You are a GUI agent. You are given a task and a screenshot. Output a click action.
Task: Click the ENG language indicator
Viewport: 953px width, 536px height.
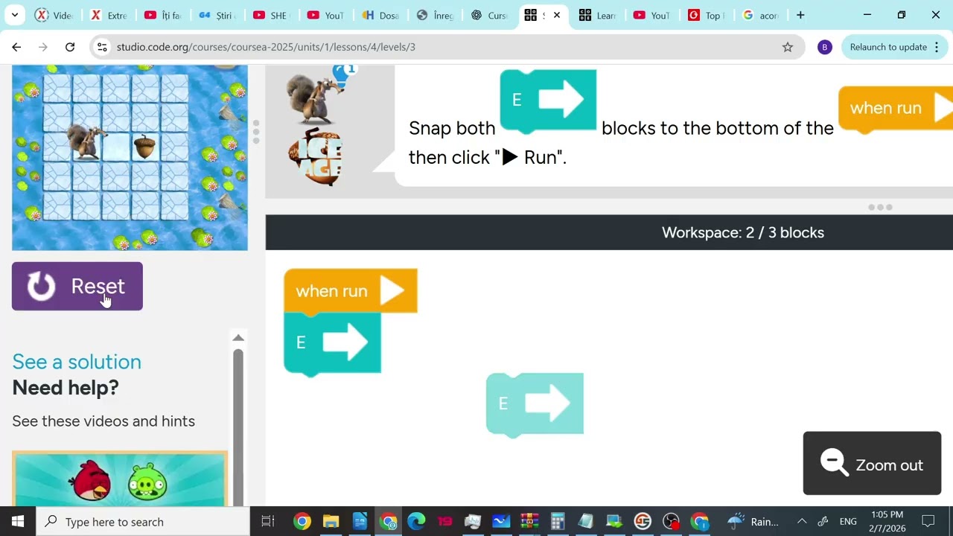(x=848, y=521)
